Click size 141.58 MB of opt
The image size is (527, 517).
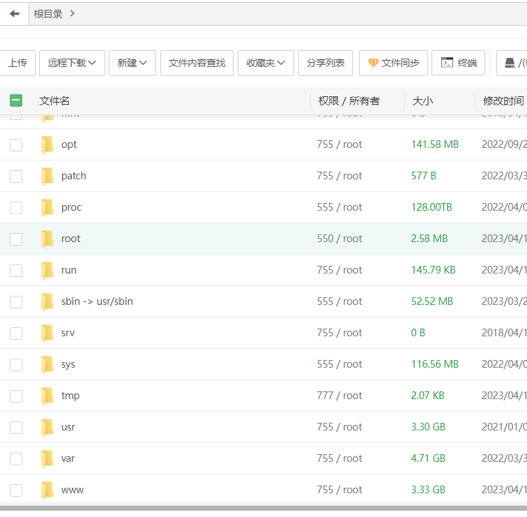pos(435,144)
